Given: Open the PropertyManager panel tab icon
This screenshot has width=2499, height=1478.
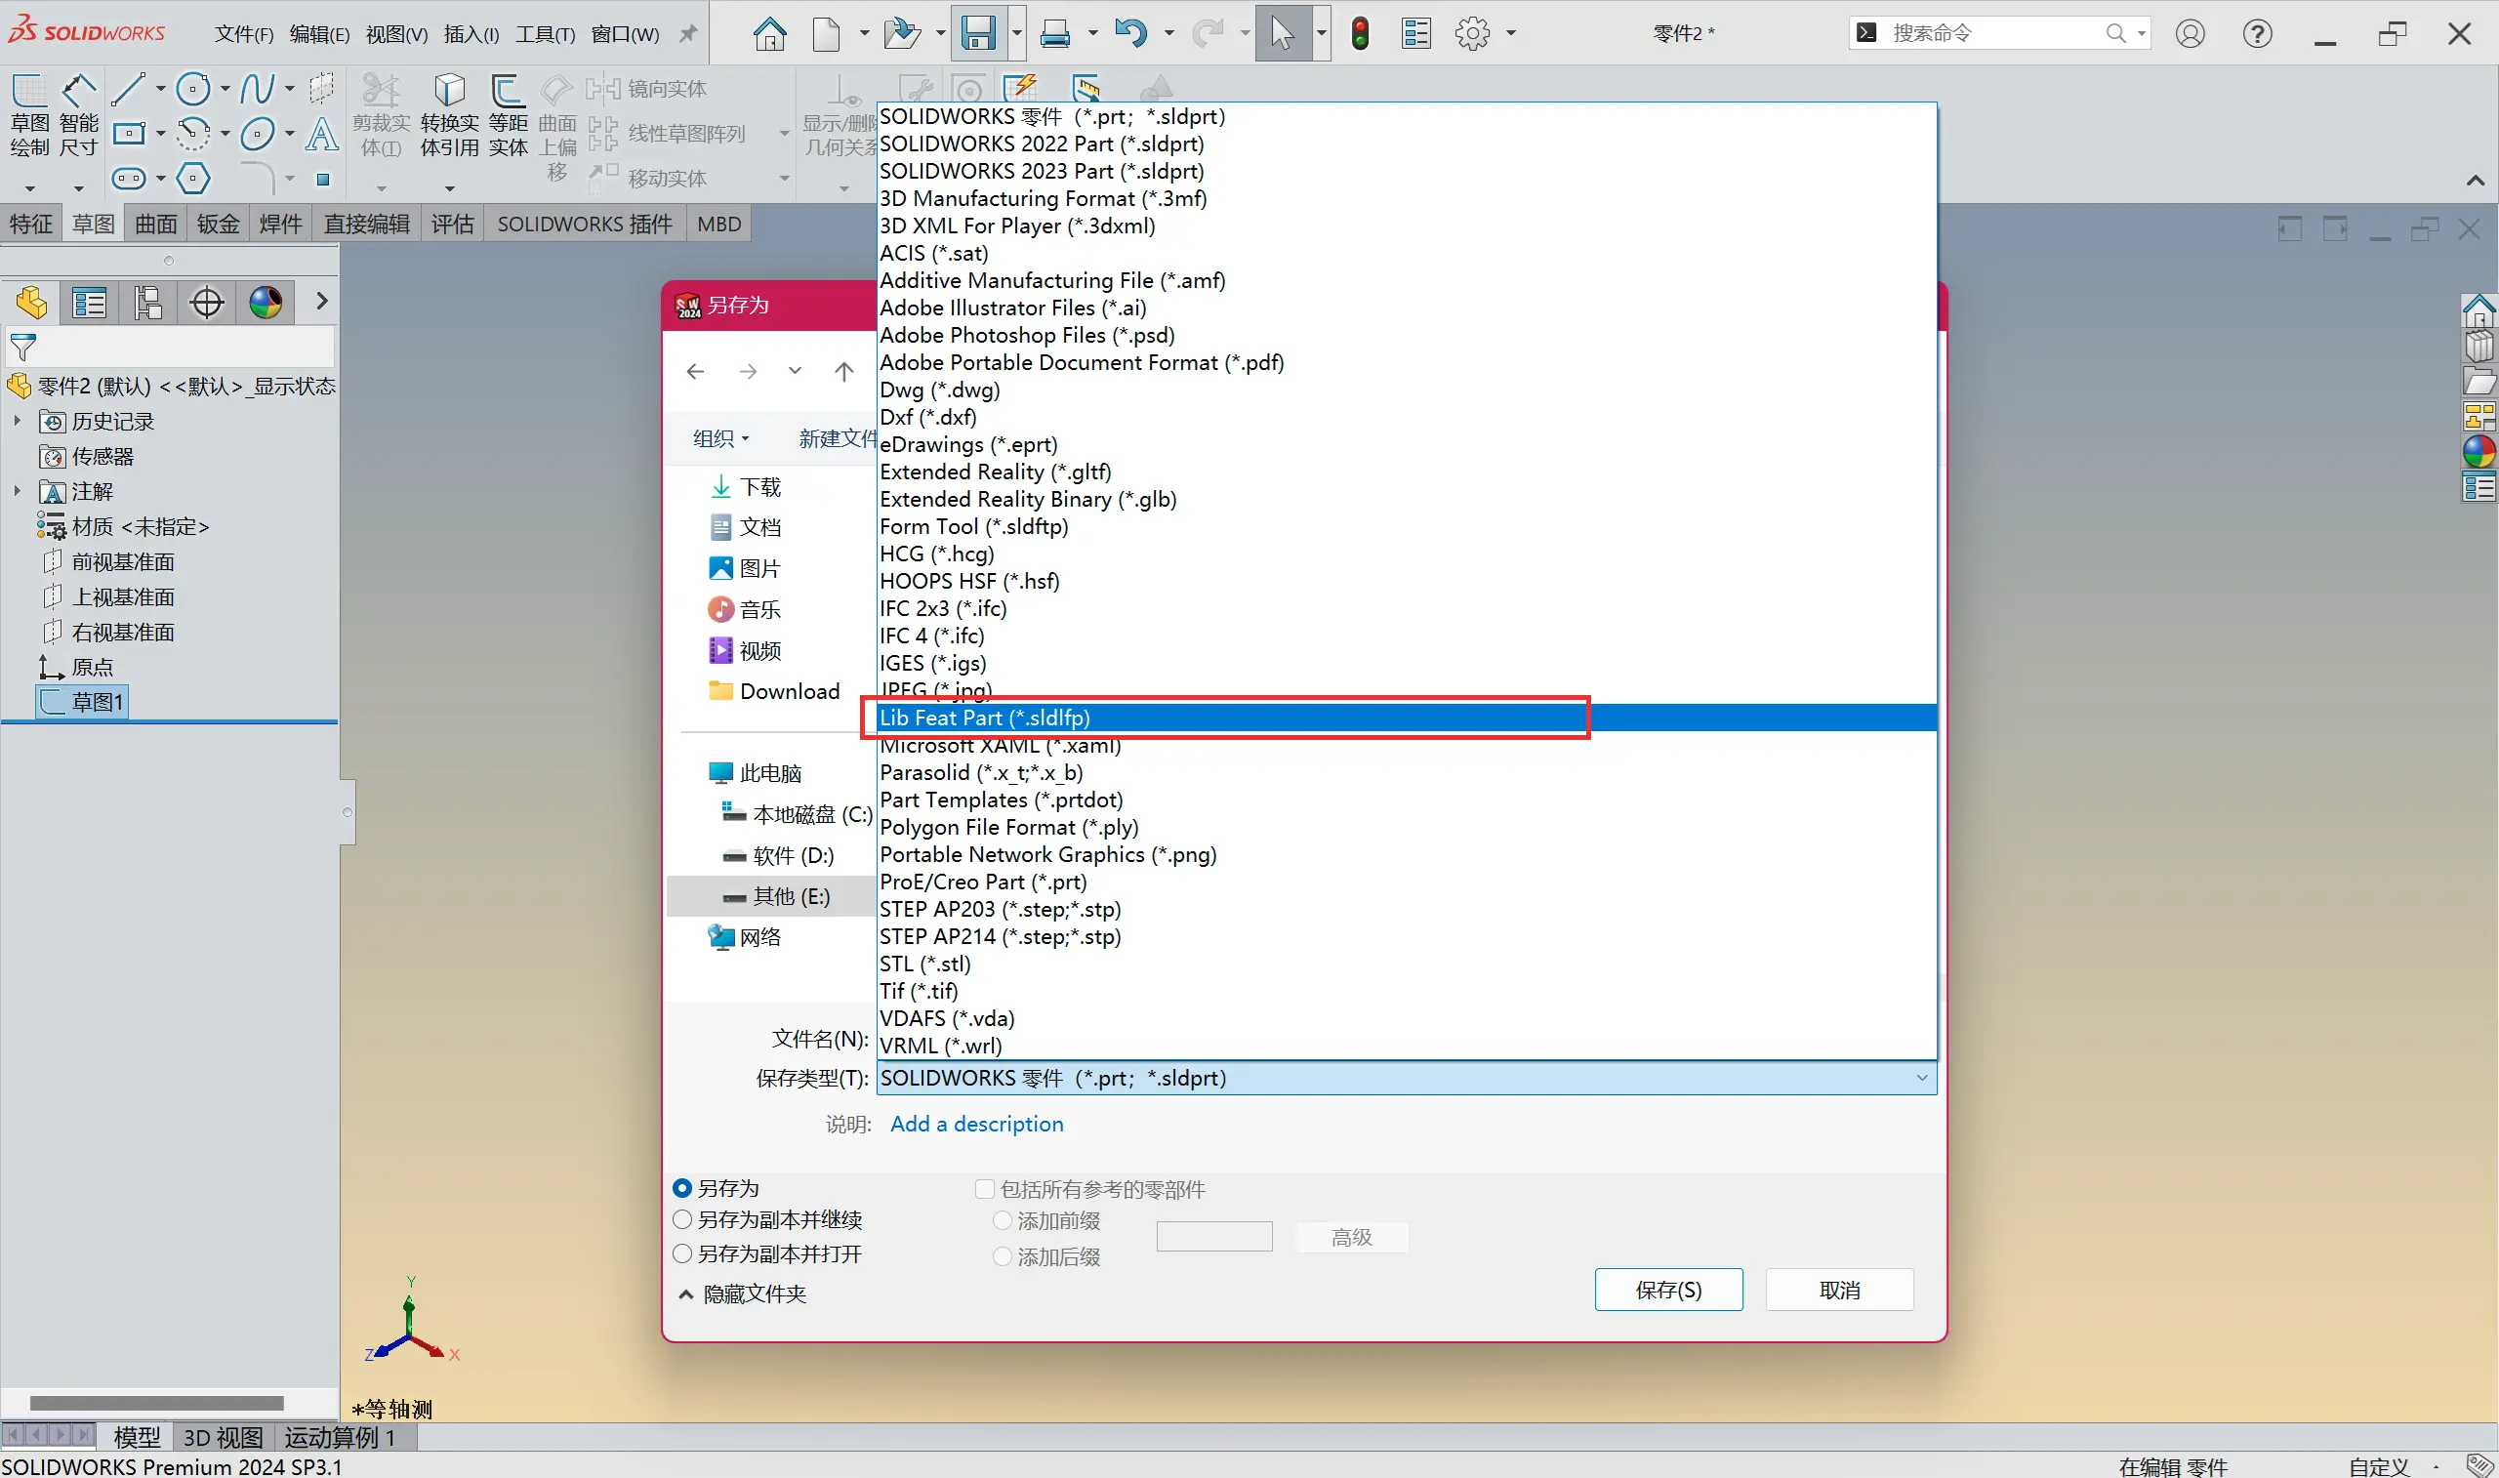Looking at the screenshot, I should pos(90,302).
